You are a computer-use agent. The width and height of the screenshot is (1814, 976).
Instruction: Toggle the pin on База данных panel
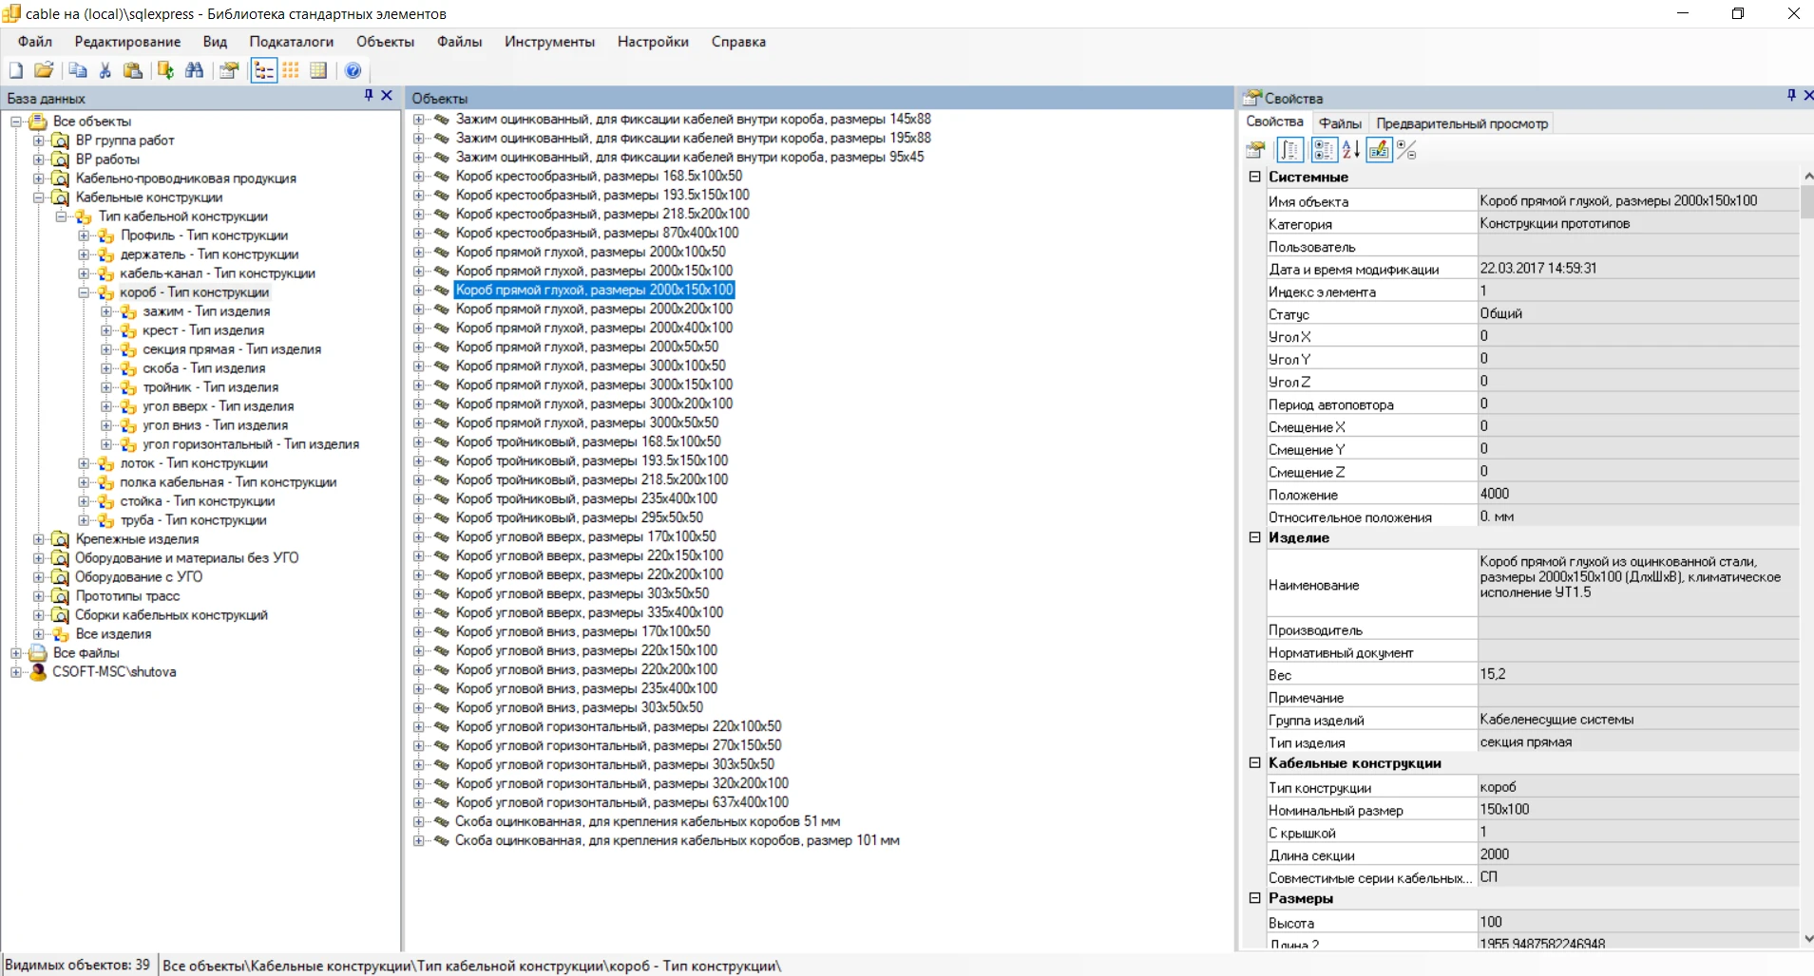pyautogui.click(x=369, y=96)
